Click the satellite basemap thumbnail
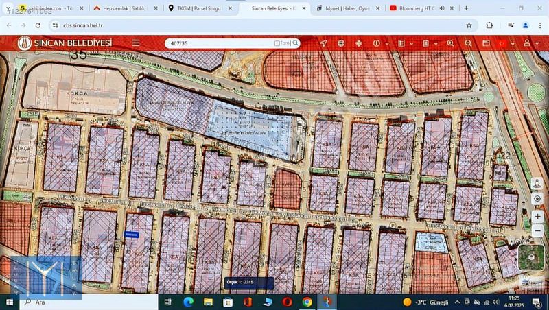The height and width of the screenshot is (310, 549). (530, 257)
